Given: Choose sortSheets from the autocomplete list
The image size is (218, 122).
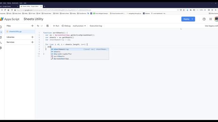Looking at the screenshot, I should tap(80, 56).
